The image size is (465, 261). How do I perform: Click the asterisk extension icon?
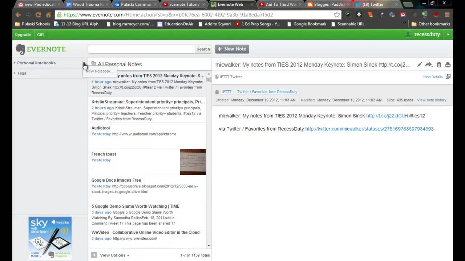[359, 15]
